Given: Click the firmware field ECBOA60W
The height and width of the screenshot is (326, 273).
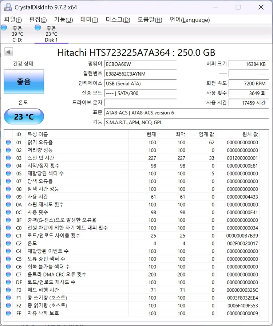Looking at the screenshot, I should click(x=140, y=64).
